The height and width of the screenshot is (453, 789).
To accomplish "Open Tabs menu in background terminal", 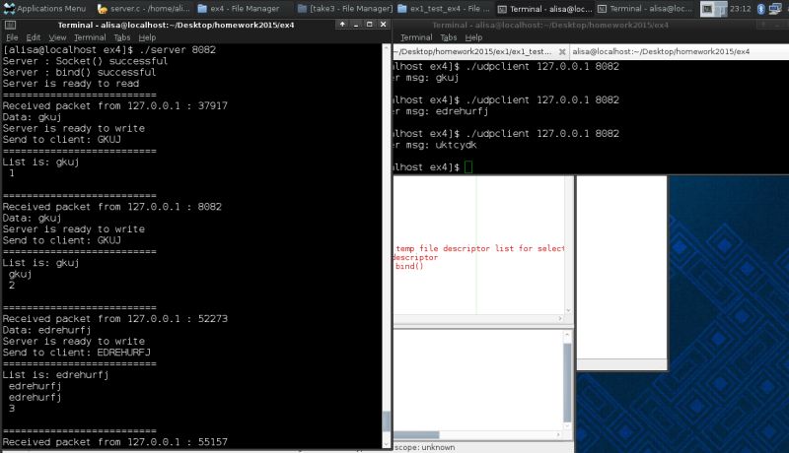I will pos(449,37).
